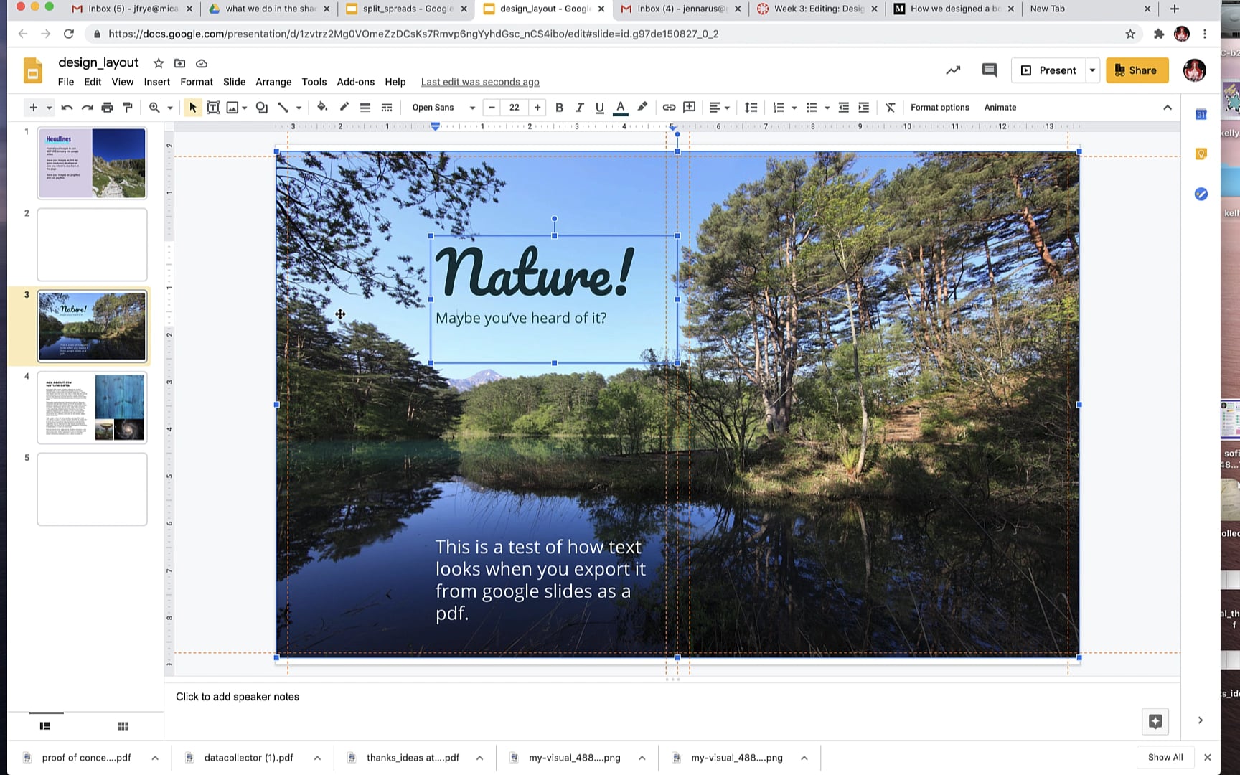Open the text color picker

pos(621,108)
